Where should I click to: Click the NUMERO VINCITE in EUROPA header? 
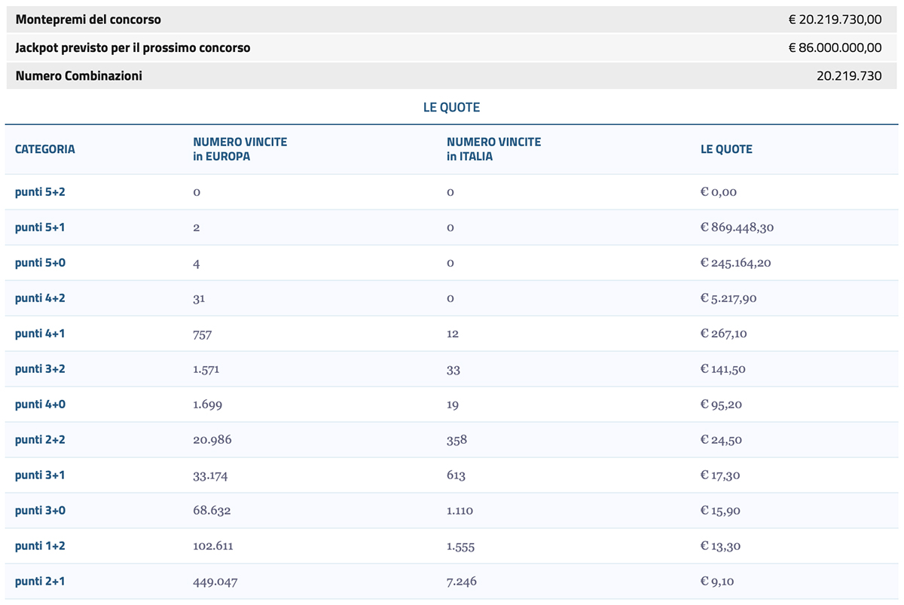coord(240,148)
